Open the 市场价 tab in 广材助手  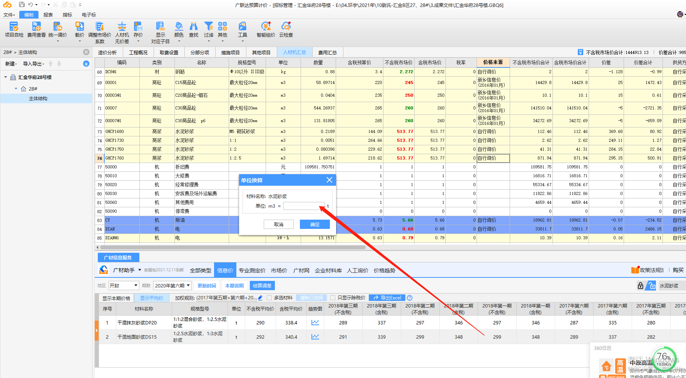[279, 270]
